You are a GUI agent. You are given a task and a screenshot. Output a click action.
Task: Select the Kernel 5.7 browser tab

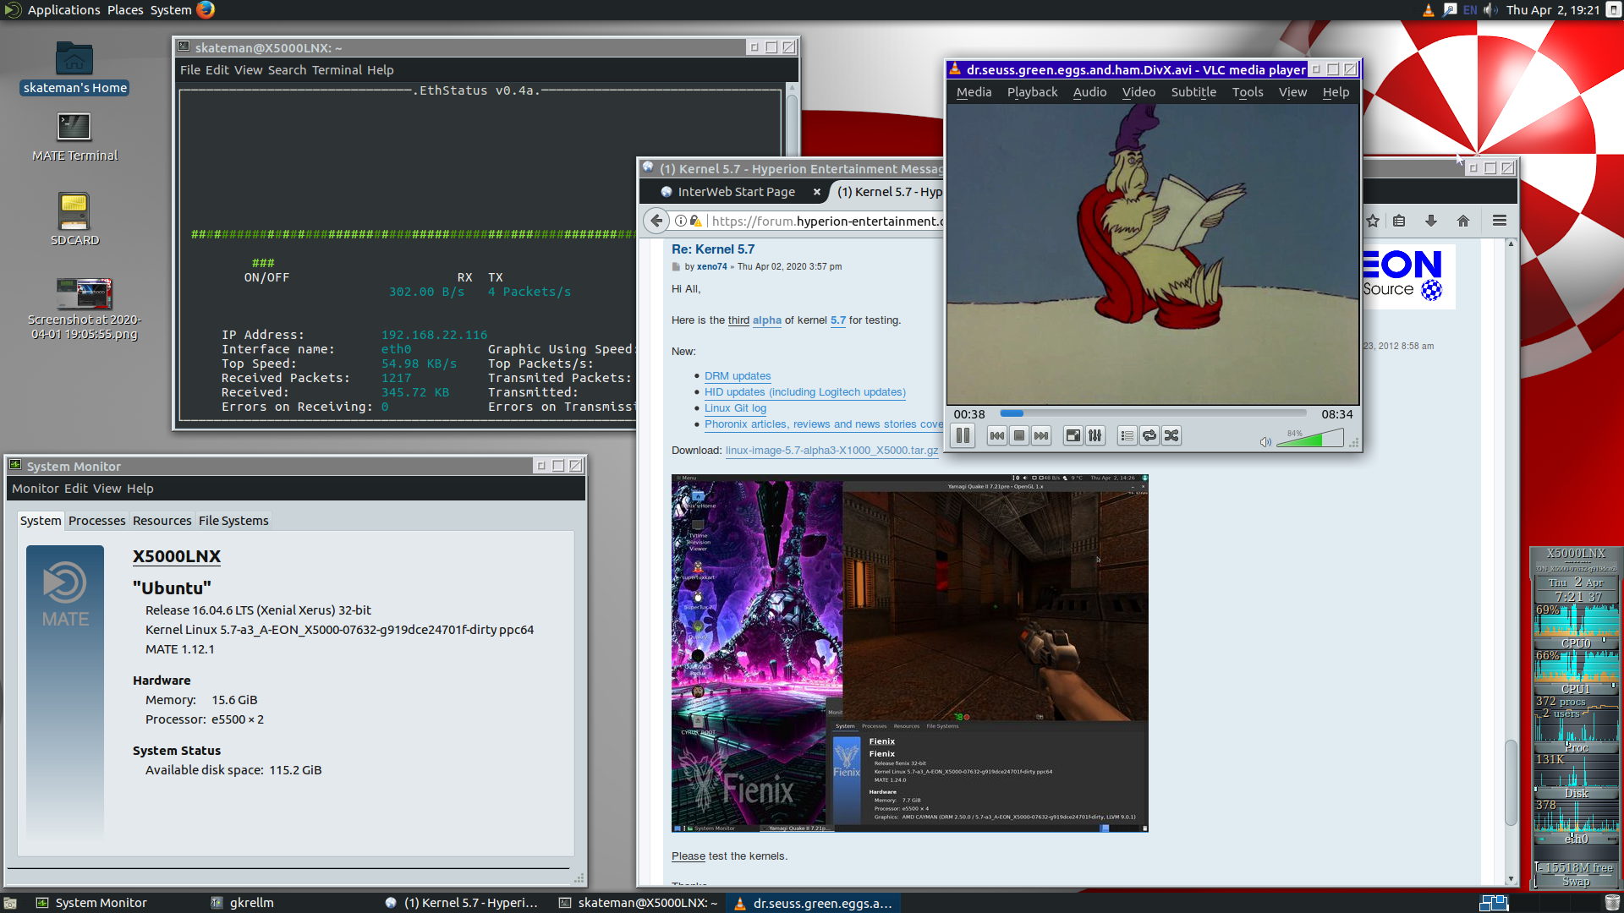888,192
